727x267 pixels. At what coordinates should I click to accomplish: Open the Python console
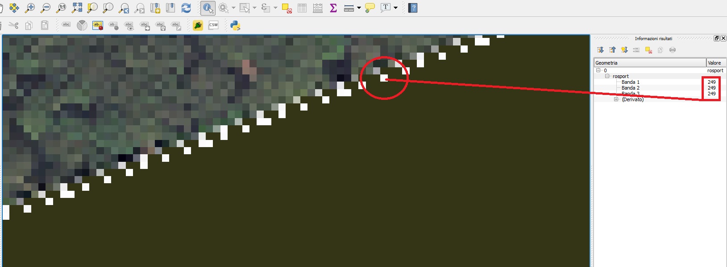tap(235, 25)
